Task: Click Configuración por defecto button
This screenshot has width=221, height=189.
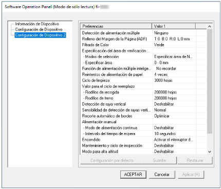Action: tap(112, 160)
